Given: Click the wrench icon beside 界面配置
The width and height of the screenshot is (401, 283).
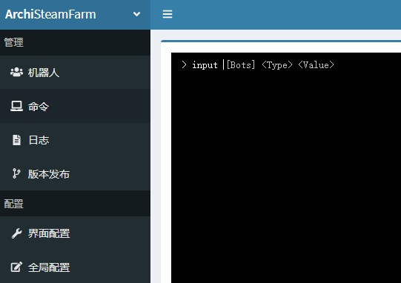Looking at the screenshot, I should [16, 233].
